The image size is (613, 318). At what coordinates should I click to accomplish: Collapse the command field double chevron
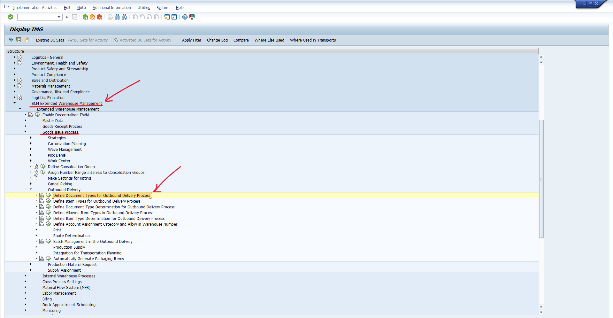click(x=67, y=17)
